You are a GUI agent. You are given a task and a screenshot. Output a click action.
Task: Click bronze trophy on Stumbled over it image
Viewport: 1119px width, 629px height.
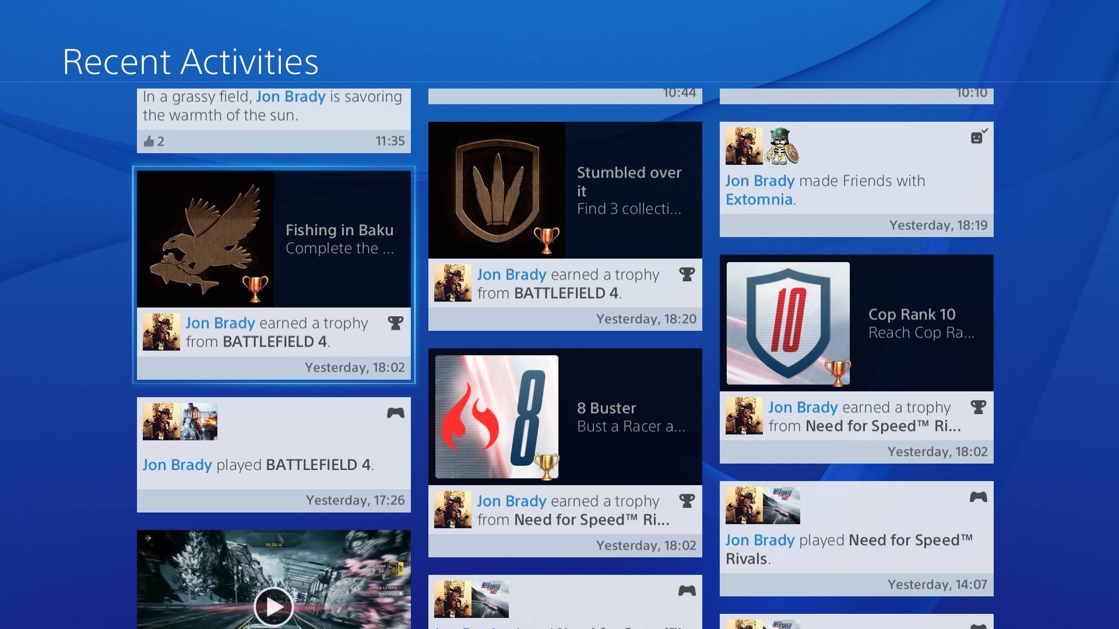547,240
